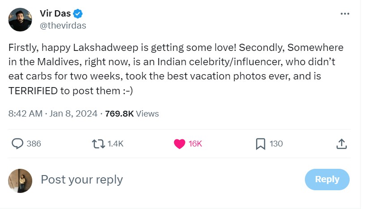
Task: Click the 386 replies count
Action: tap(34, 144)
